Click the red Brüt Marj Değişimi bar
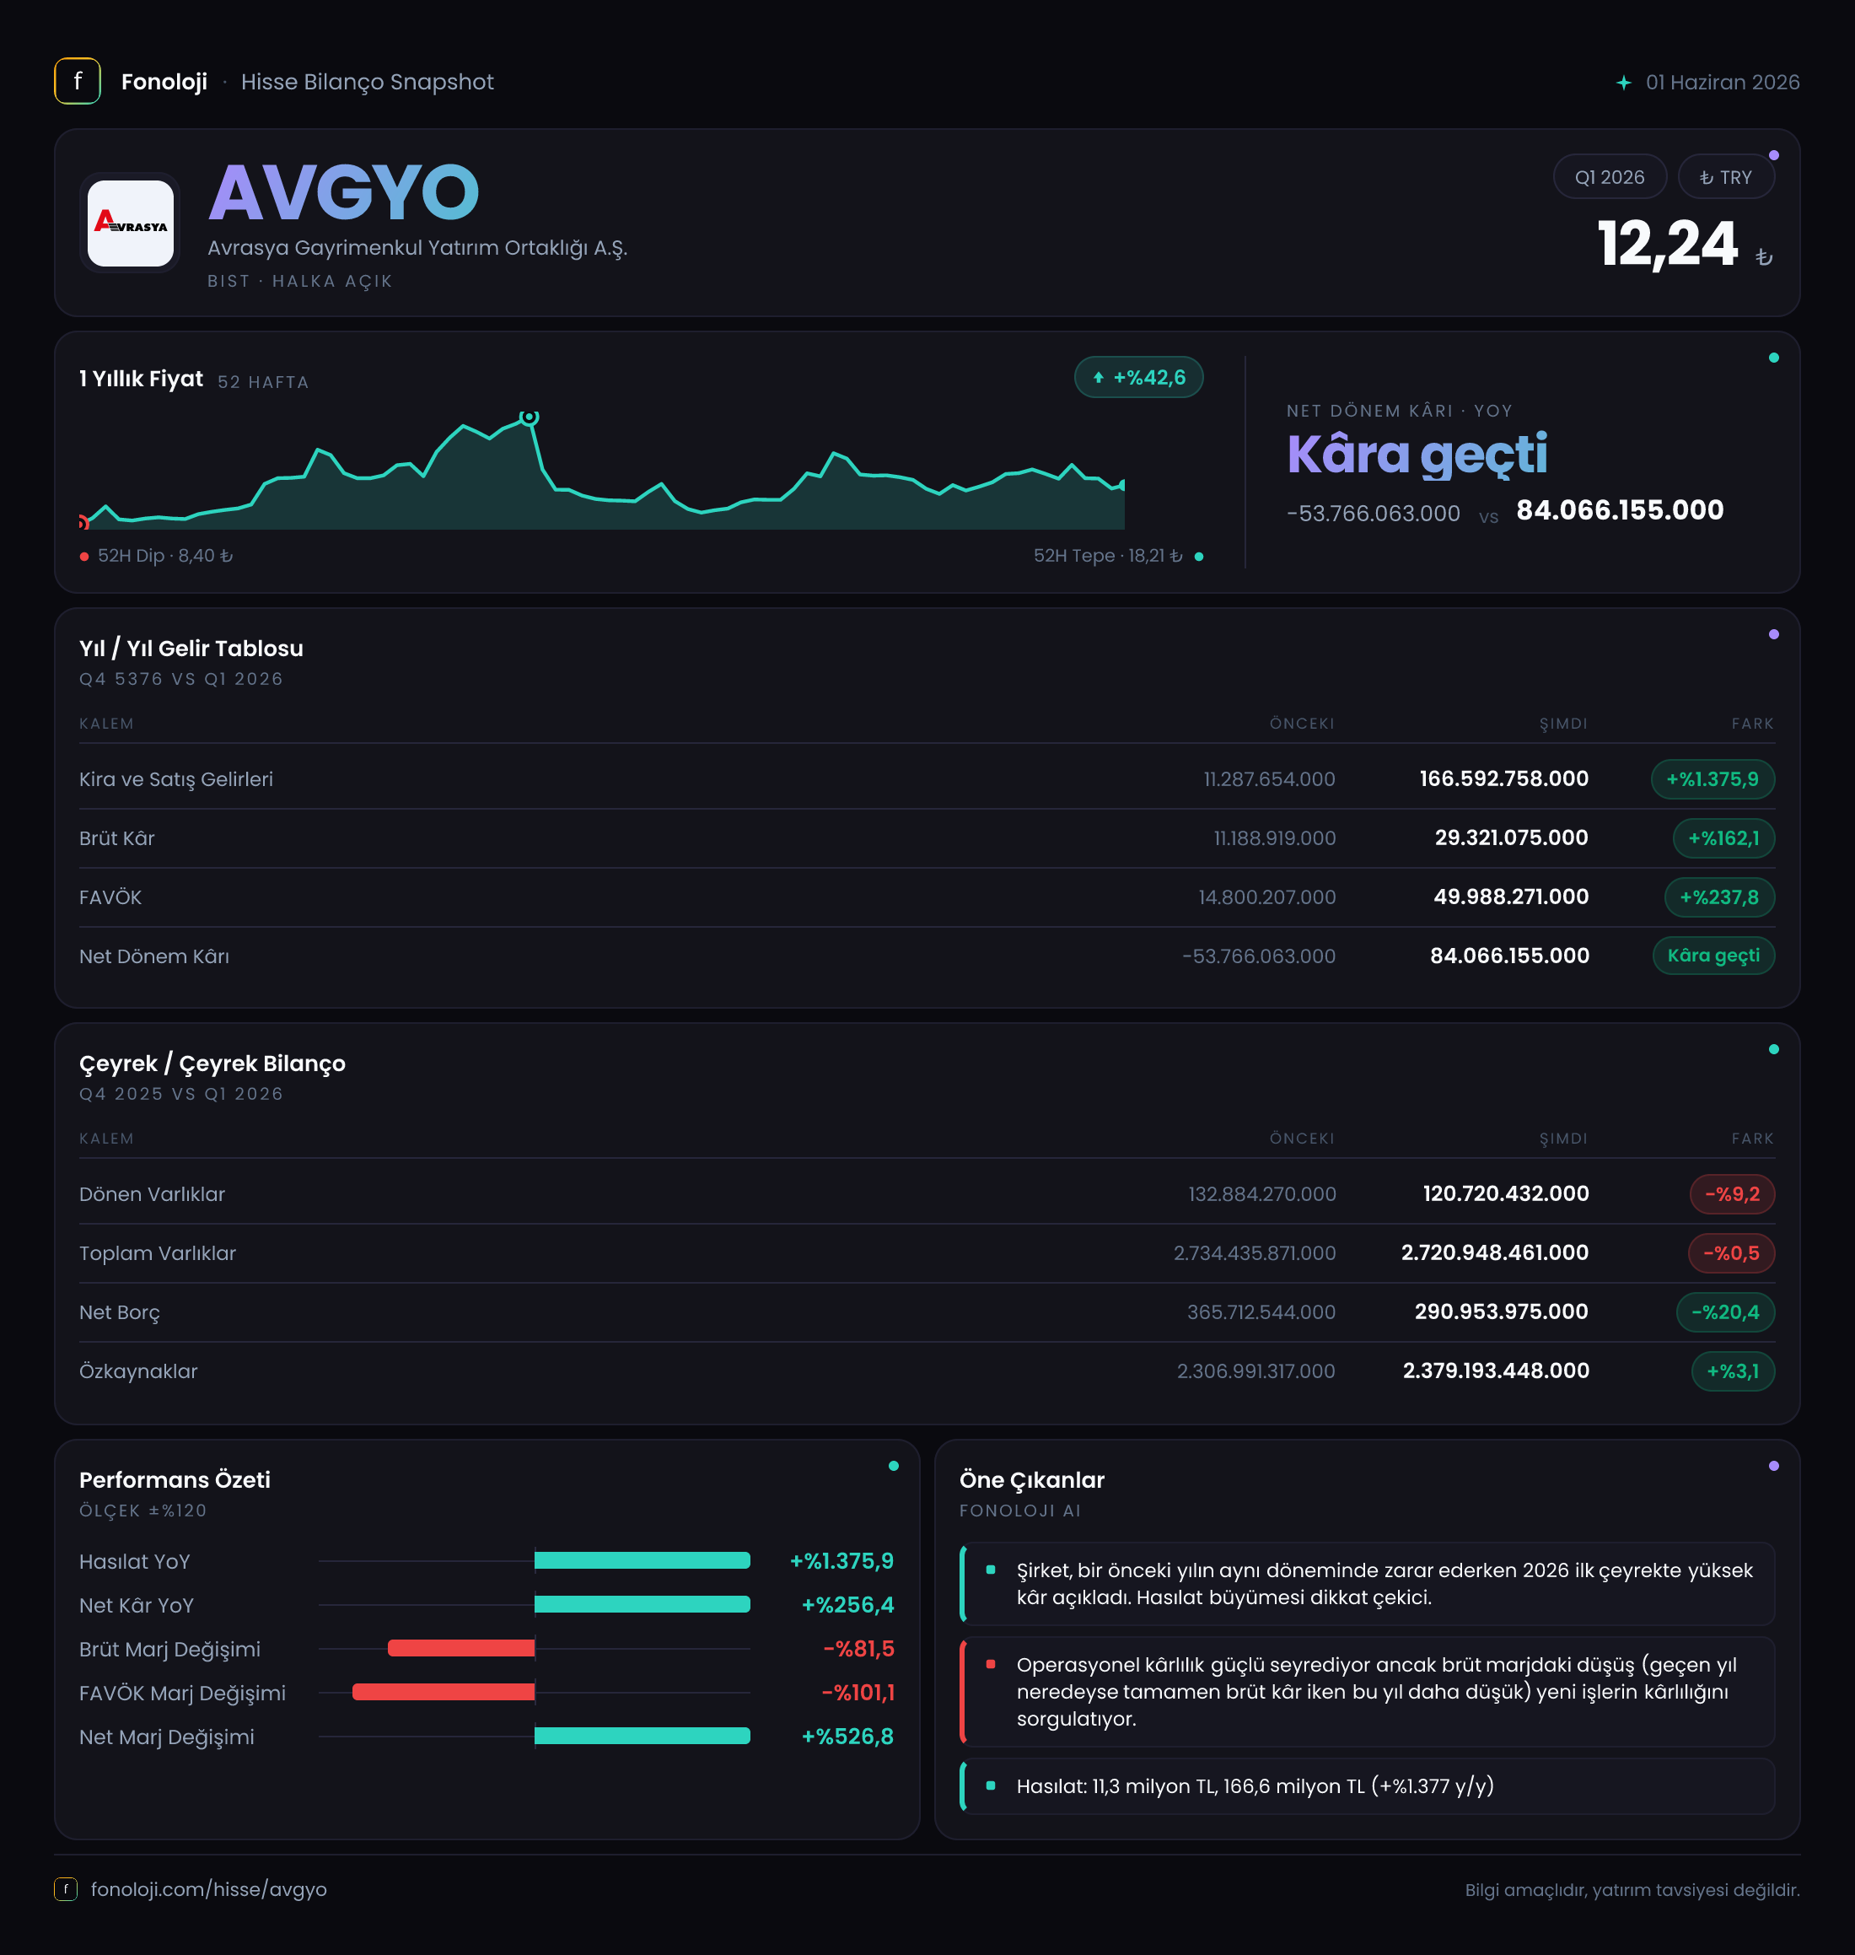 [x=460, y=1647]
